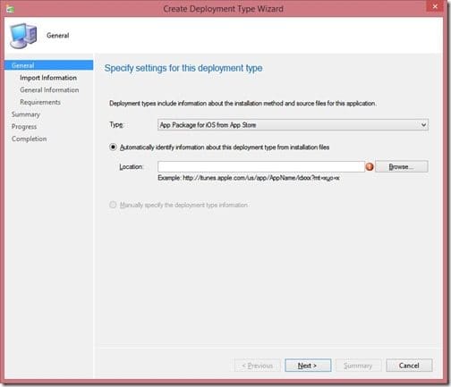The height and width of the screenshot is (387, 451).
Task: Select Manually specify the deployment type radio button
Action: point(113,205)
